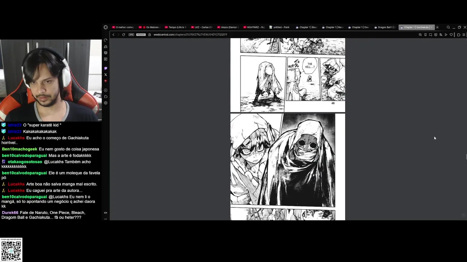Viewport: 467px width, 262px height.
Task: Switch to 'Dragon Ball 1' tab
Action: pos(385,27)
